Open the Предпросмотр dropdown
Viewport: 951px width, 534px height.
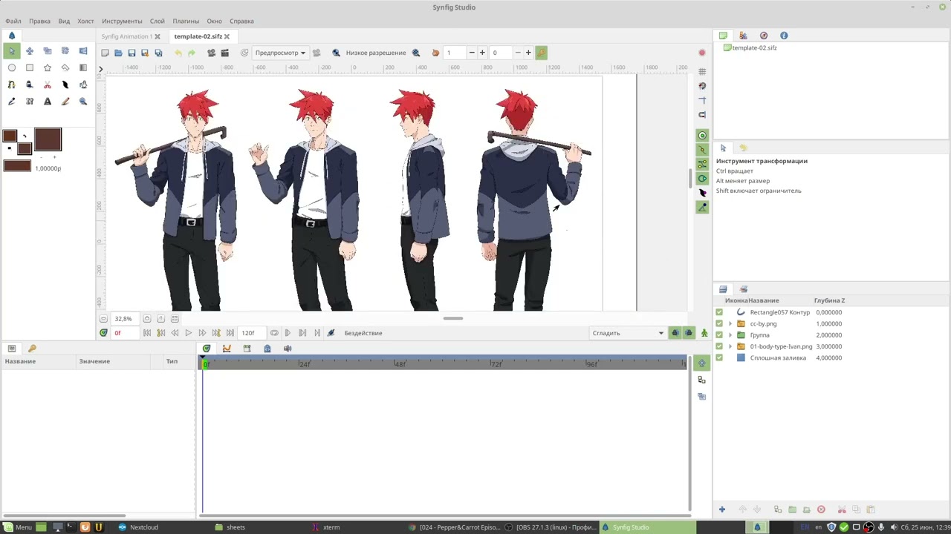click(281, 53)
